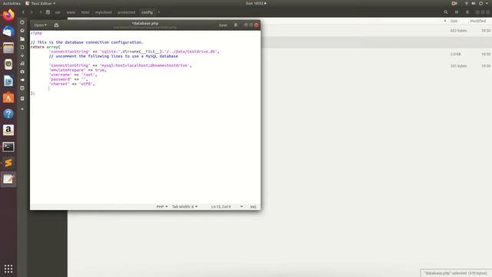This screenshot has width=492, height=277.
Task: Open LibreOffice Writer from the dock
Action: 8,81
